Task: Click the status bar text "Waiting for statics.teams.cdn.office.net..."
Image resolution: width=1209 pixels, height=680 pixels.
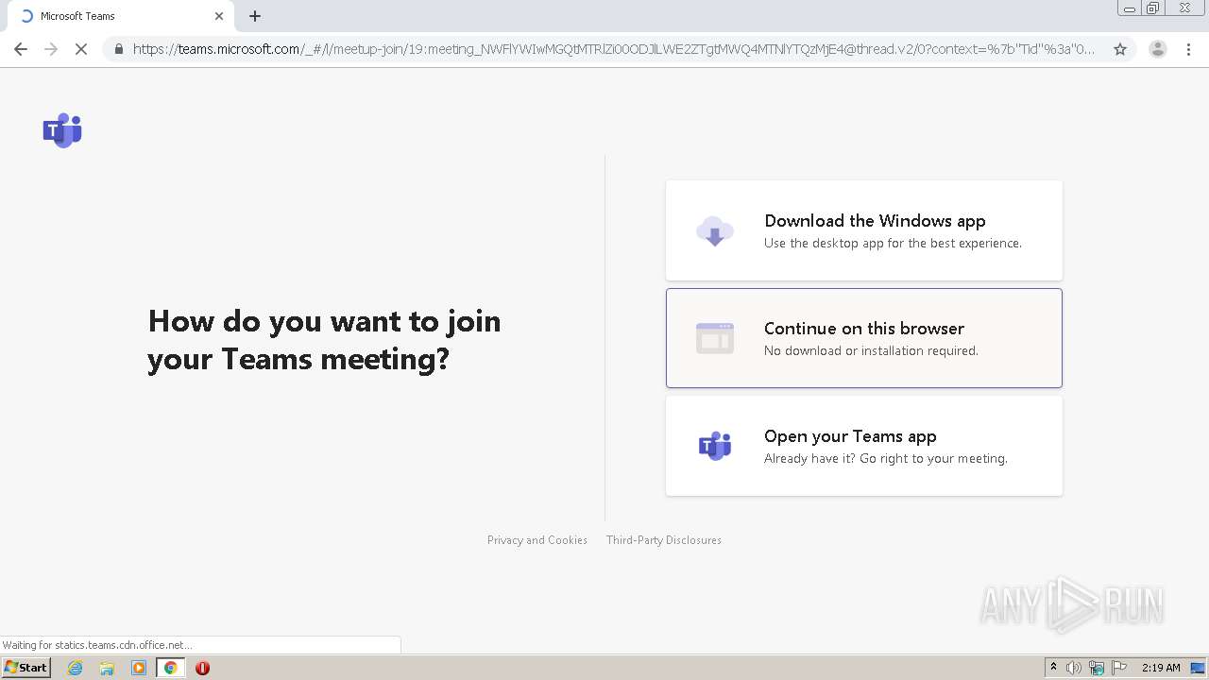Action: point(97,645)
